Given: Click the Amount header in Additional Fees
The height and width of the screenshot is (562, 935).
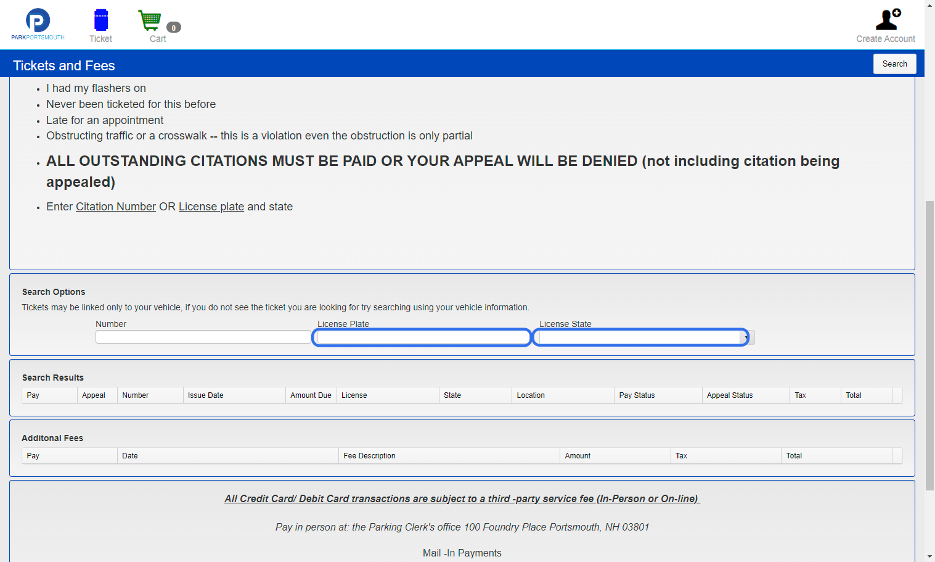Looking at the screenshot, I should 615,456.
